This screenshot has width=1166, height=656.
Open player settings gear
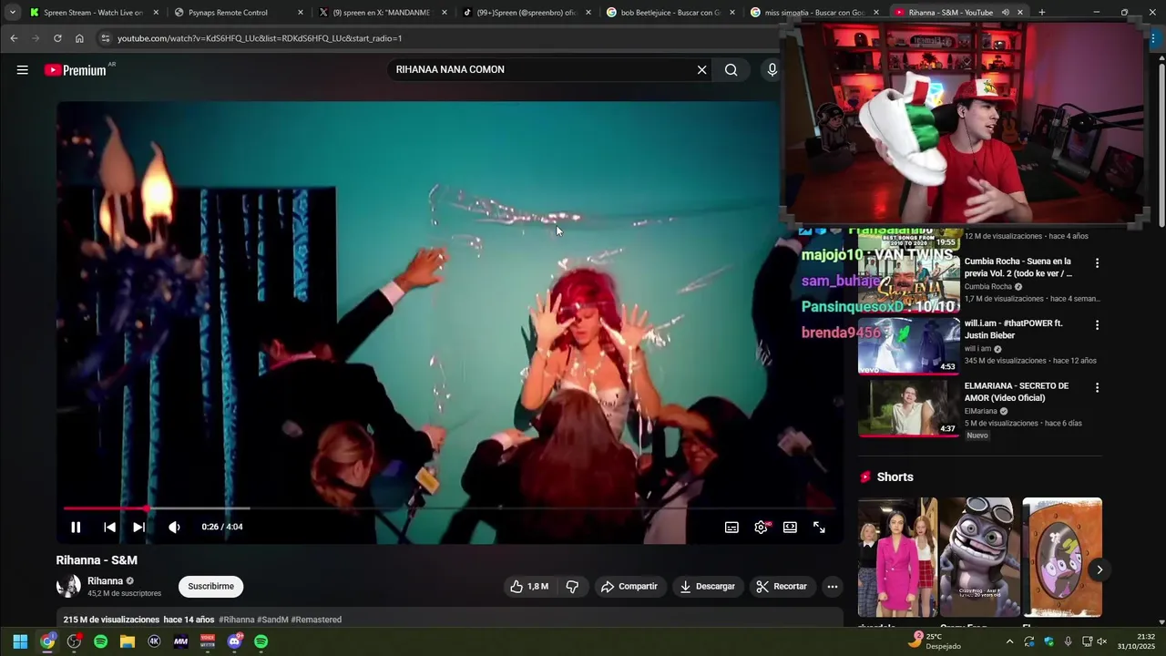pyautogui.click(x=761, y=528)
